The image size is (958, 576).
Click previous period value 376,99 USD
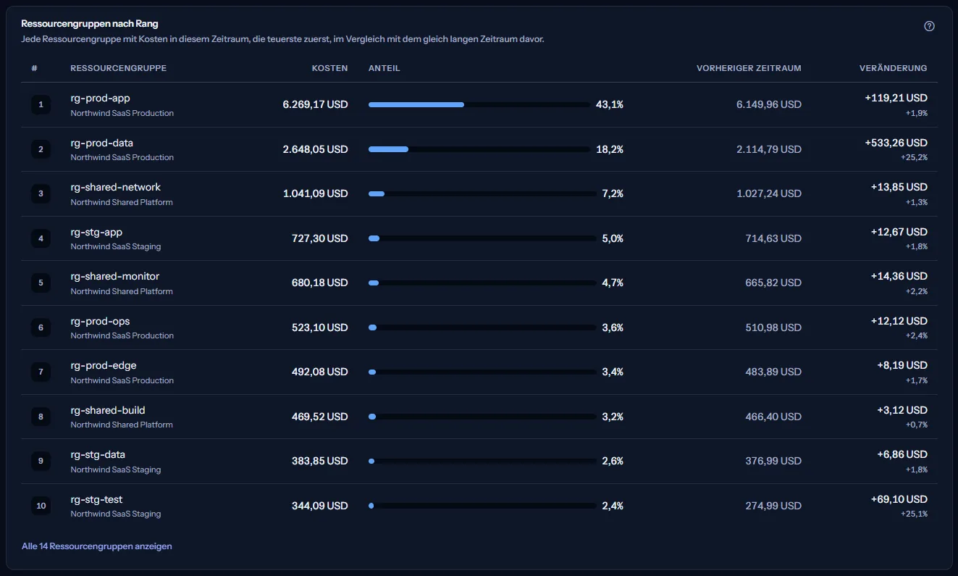pyautogui.click(x=773, y=461)
